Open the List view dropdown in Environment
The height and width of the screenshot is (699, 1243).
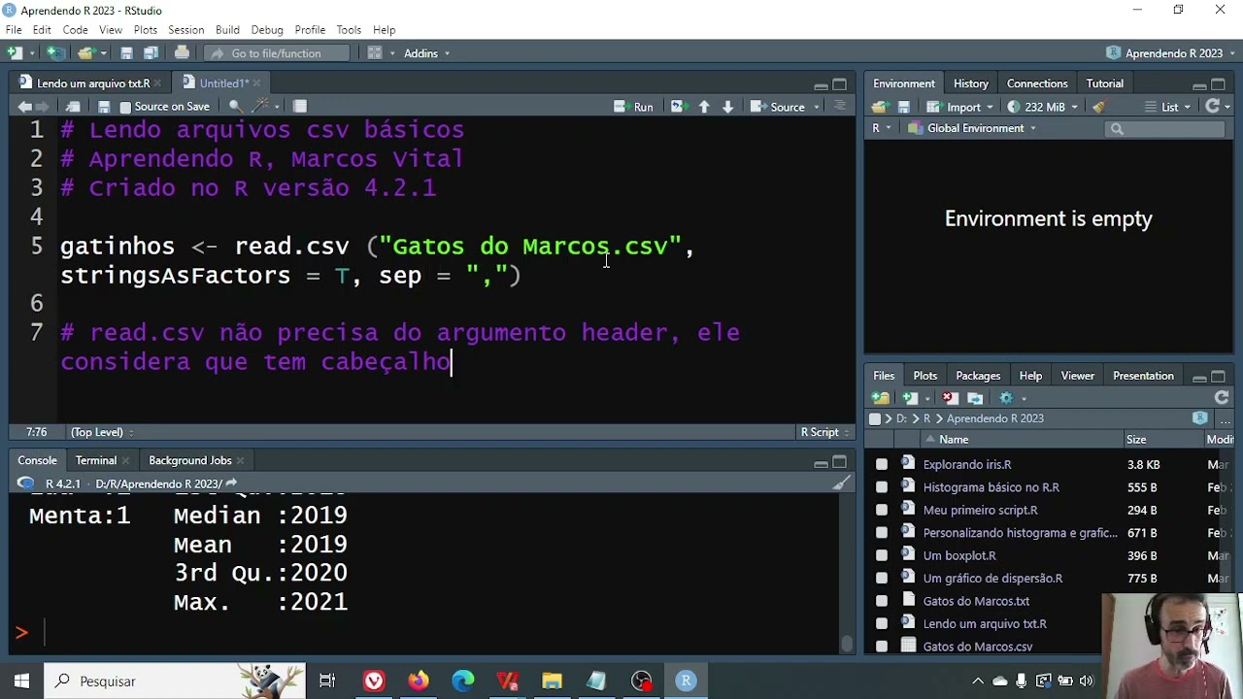pos(1168,107)
